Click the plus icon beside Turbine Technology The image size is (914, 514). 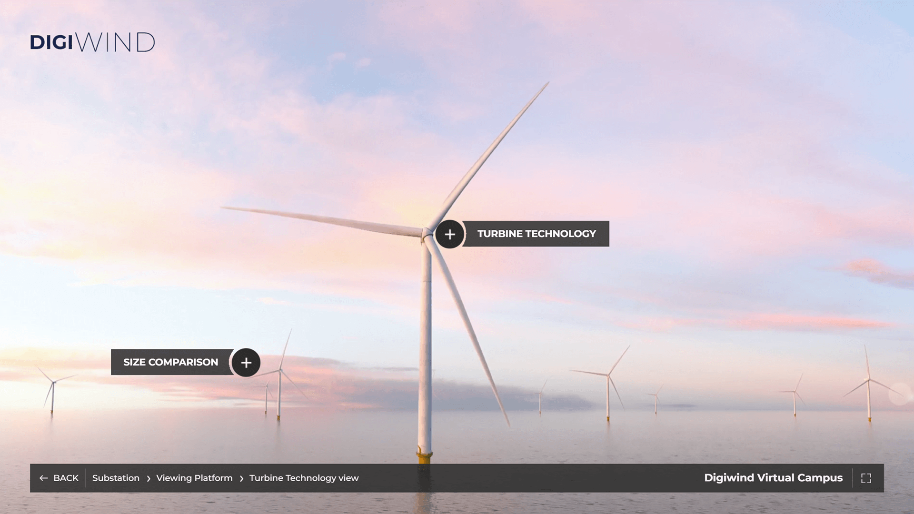tap(449, 234)
